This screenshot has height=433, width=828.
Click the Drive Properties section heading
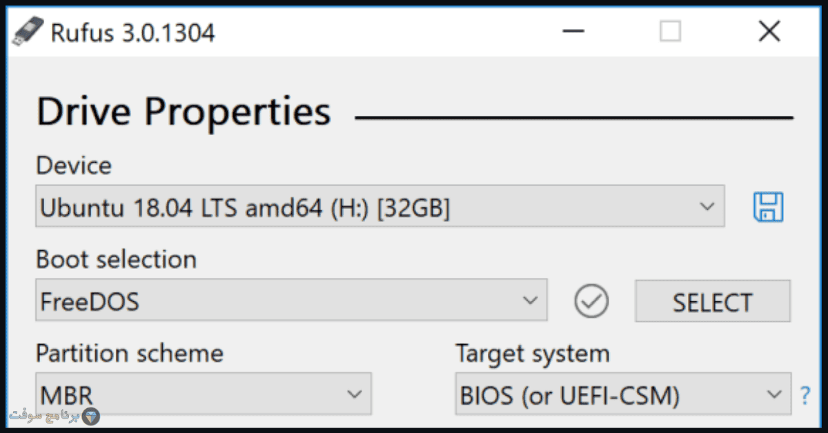pyautogui.click(x=184, y=112)
